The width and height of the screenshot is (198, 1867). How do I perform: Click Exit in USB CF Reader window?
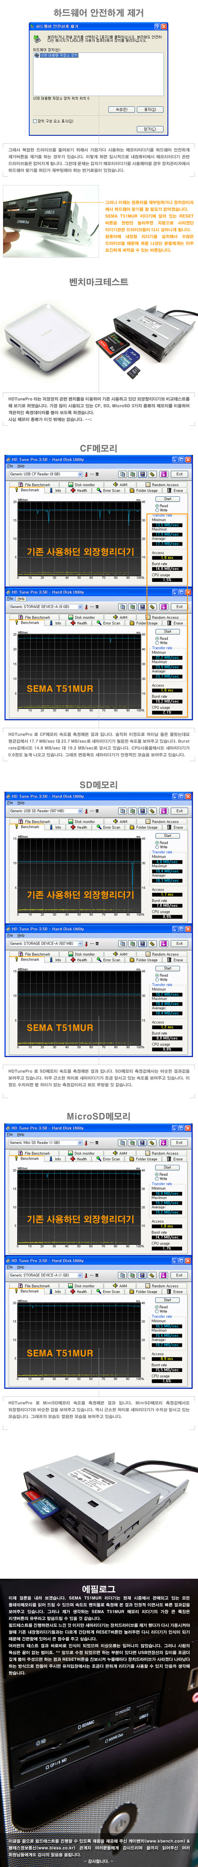coord(179,474)
